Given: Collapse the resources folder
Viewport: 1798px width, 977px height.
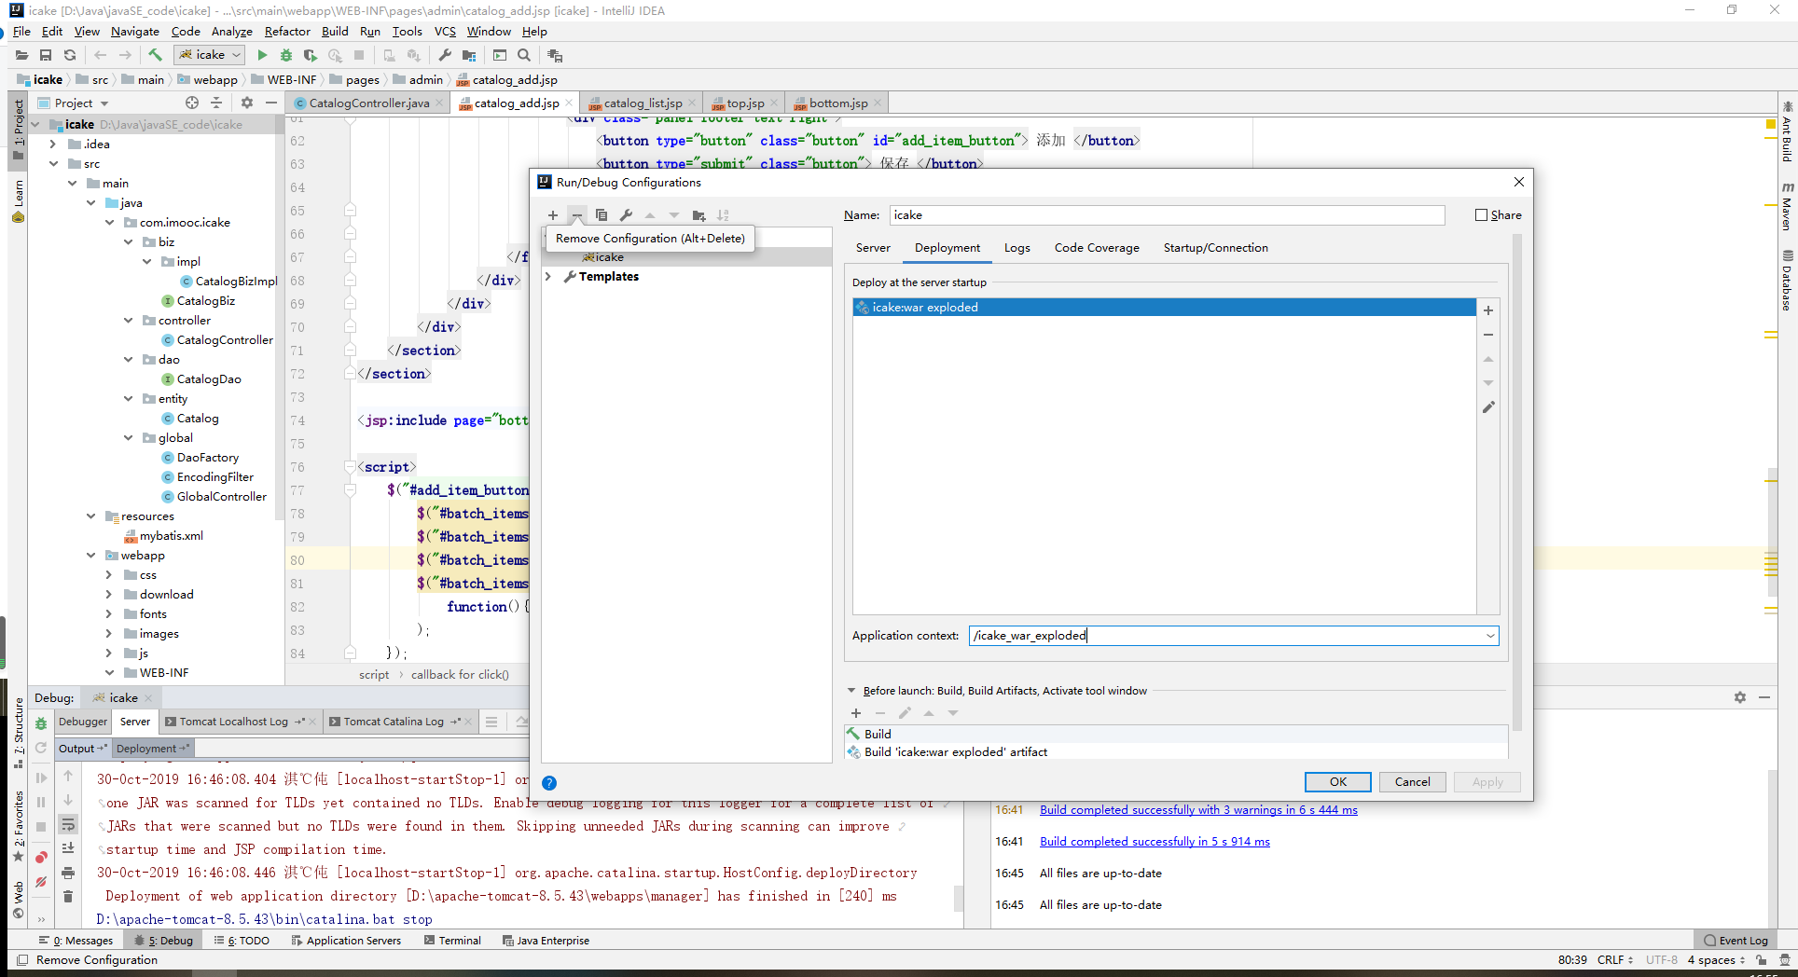Looking at the screenshot, I should (x=90, y=516).
